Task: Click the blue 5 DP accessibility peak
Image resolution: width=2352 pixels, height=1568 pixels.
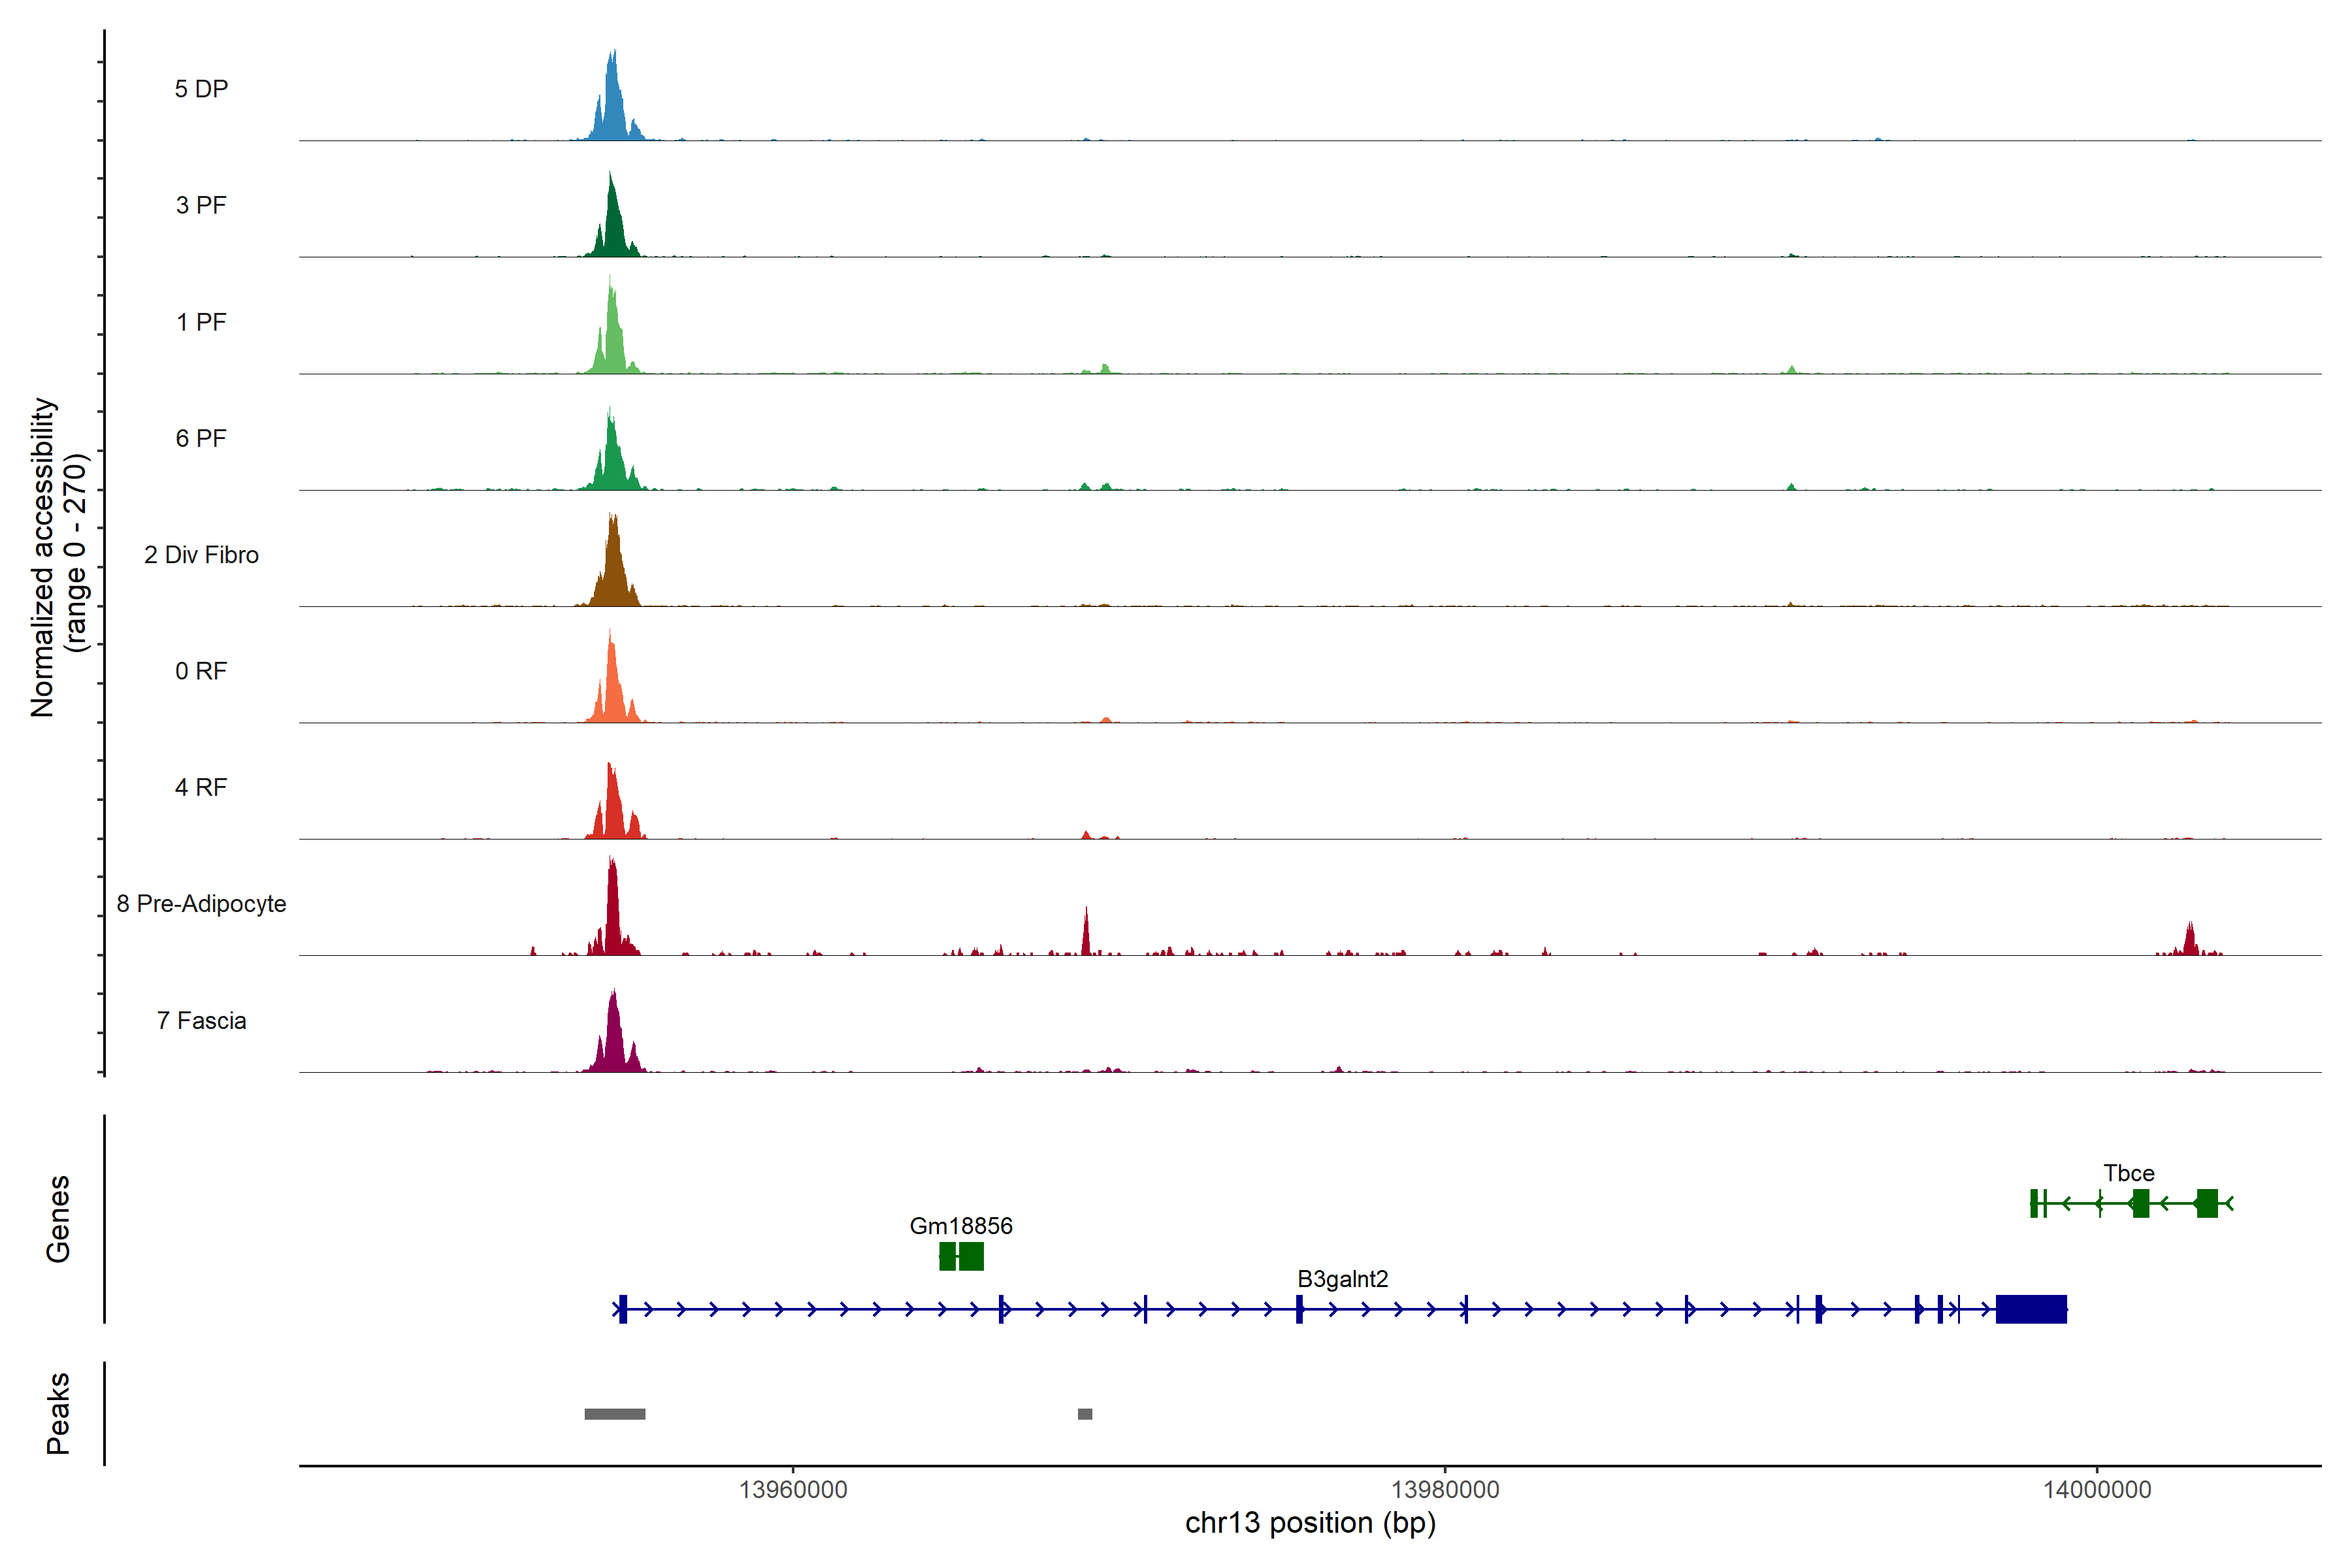Action: (612, 105)
